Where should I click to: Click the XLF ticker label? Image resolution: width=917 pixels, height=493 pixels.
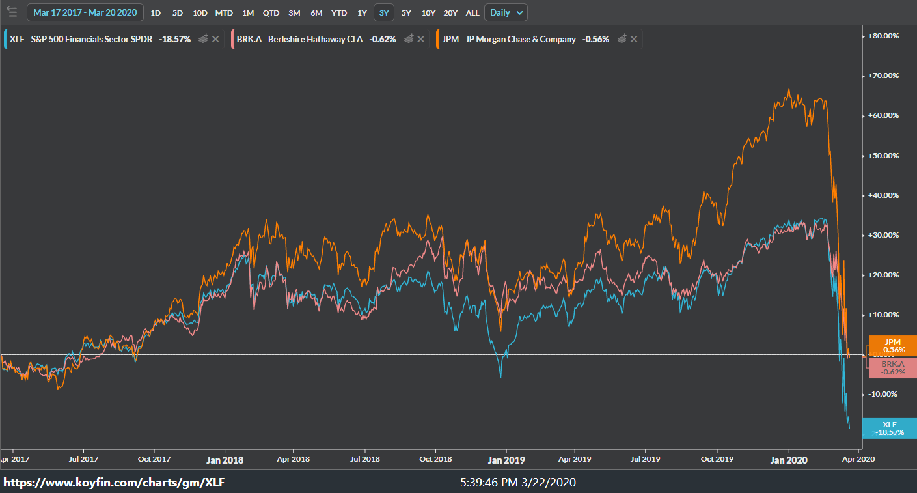(x=18, y=39)
